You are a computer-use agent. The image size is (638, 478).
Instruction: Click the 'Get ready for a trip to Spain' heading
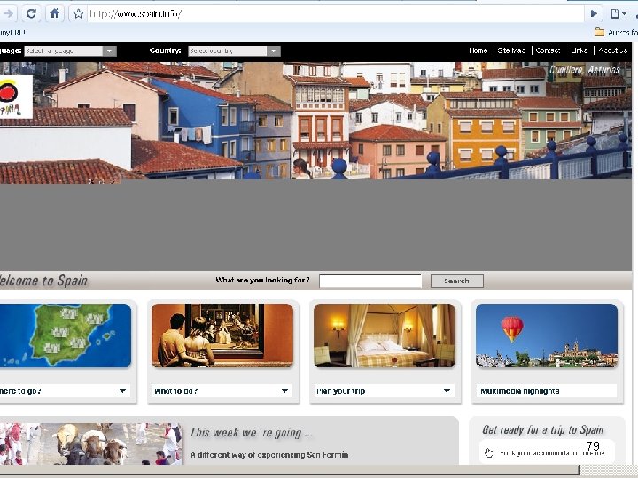point(543,430)
